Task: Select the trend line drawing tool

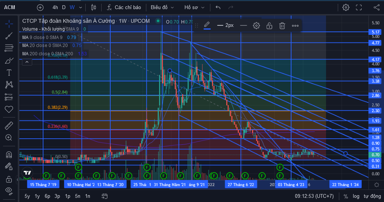Action: click(9, 36)
